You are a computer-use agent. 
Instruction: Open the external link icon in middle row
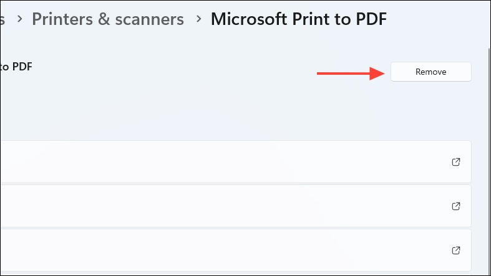[456, 206]
